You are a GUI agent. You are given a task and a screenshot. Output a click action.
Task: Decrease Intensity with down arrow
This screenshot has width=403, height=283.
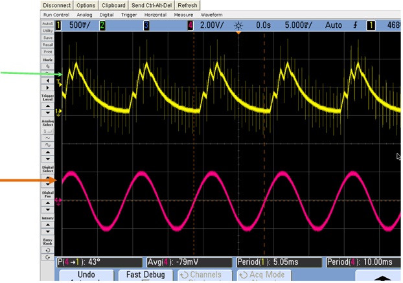[x=47, y=232]
